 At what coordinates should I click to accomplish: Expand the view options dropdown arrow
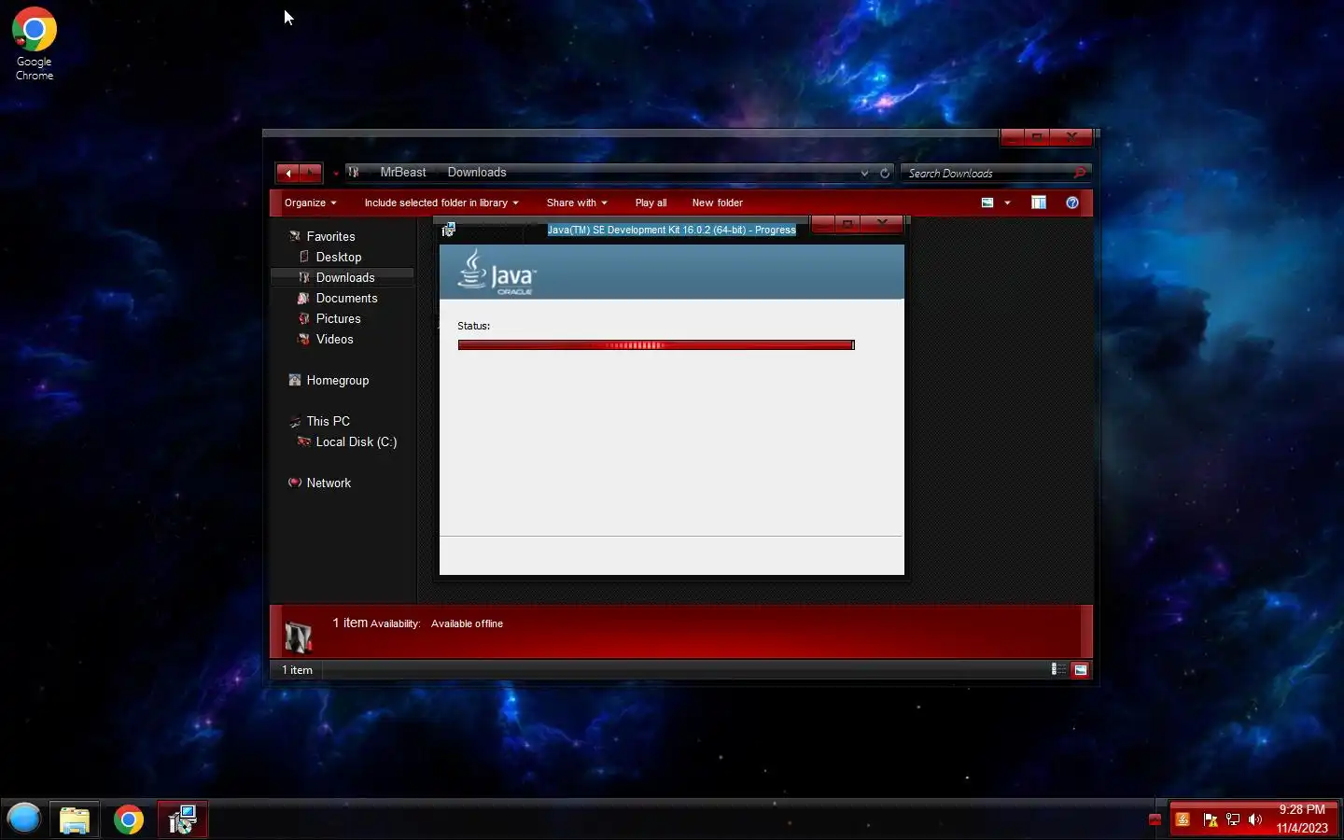click(1007, 203)
